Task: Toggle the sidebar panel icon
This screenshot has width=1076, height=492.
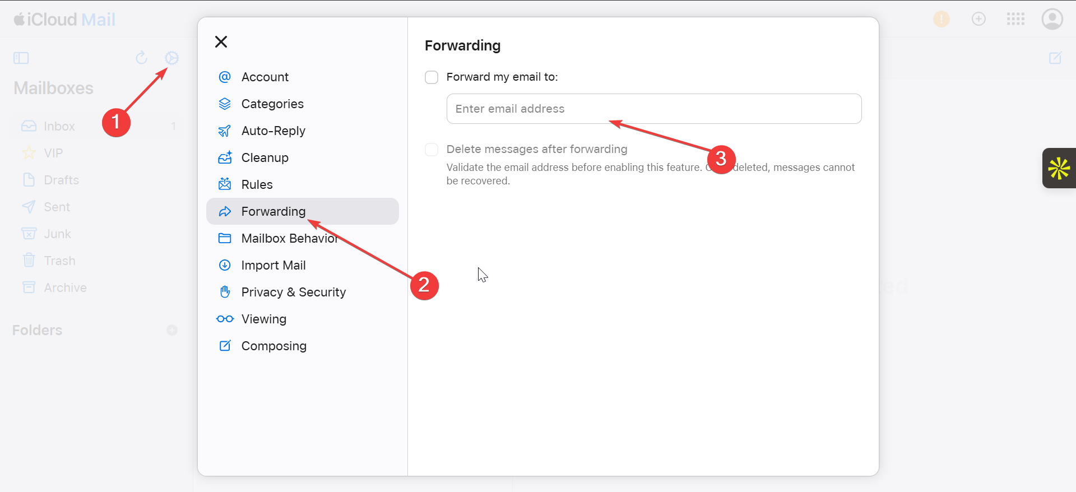Action: 21,58
